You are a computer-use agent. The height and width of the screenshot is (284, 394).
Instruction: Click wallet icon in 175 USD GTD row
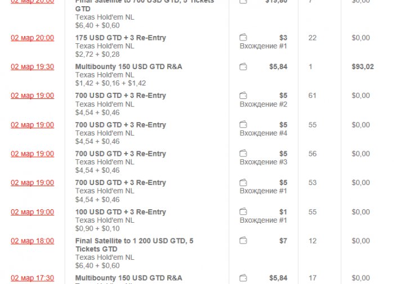[243, 38]
